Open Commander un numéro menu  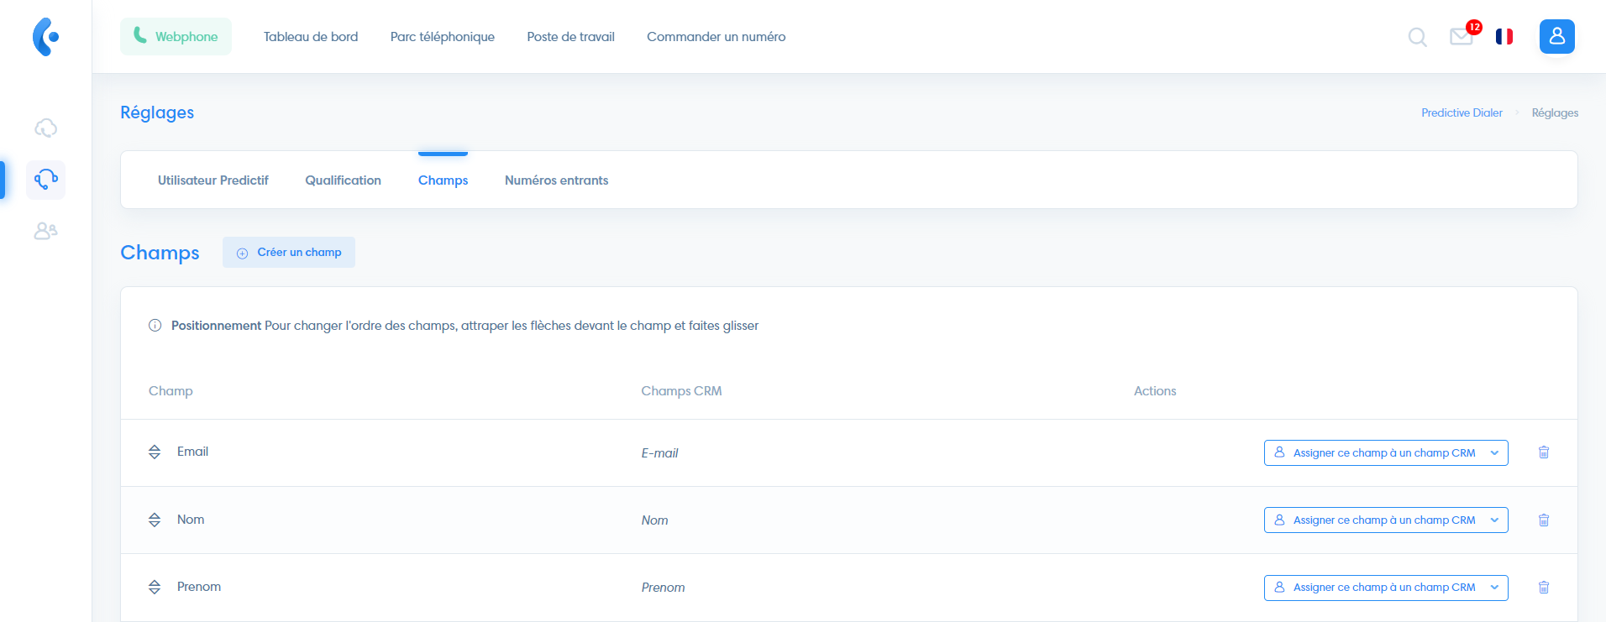pos(716,37)
